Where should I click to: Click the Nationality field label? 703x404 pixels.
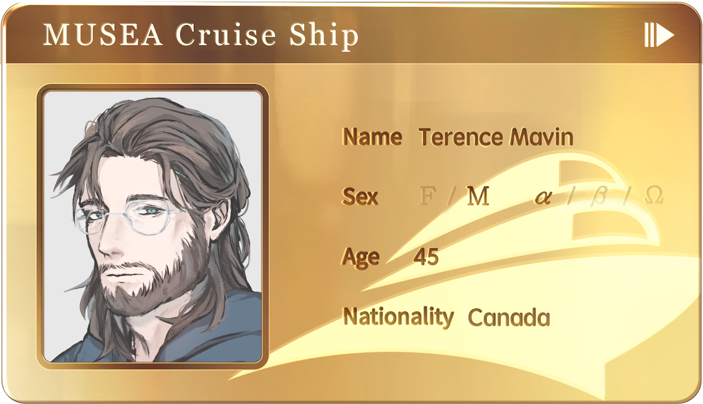coord(398,317)
